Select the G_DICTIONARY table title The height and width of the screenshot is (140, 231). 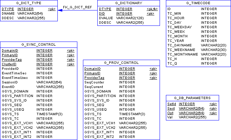[128, 3]
